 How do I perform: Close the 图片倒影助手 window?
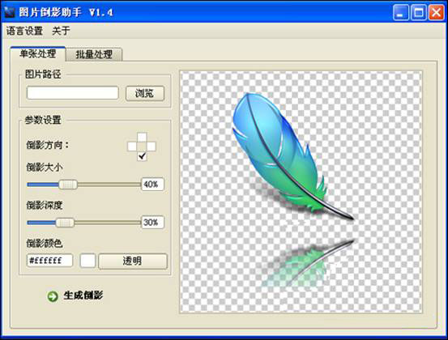pyautogui.click(x=437, y=12)
